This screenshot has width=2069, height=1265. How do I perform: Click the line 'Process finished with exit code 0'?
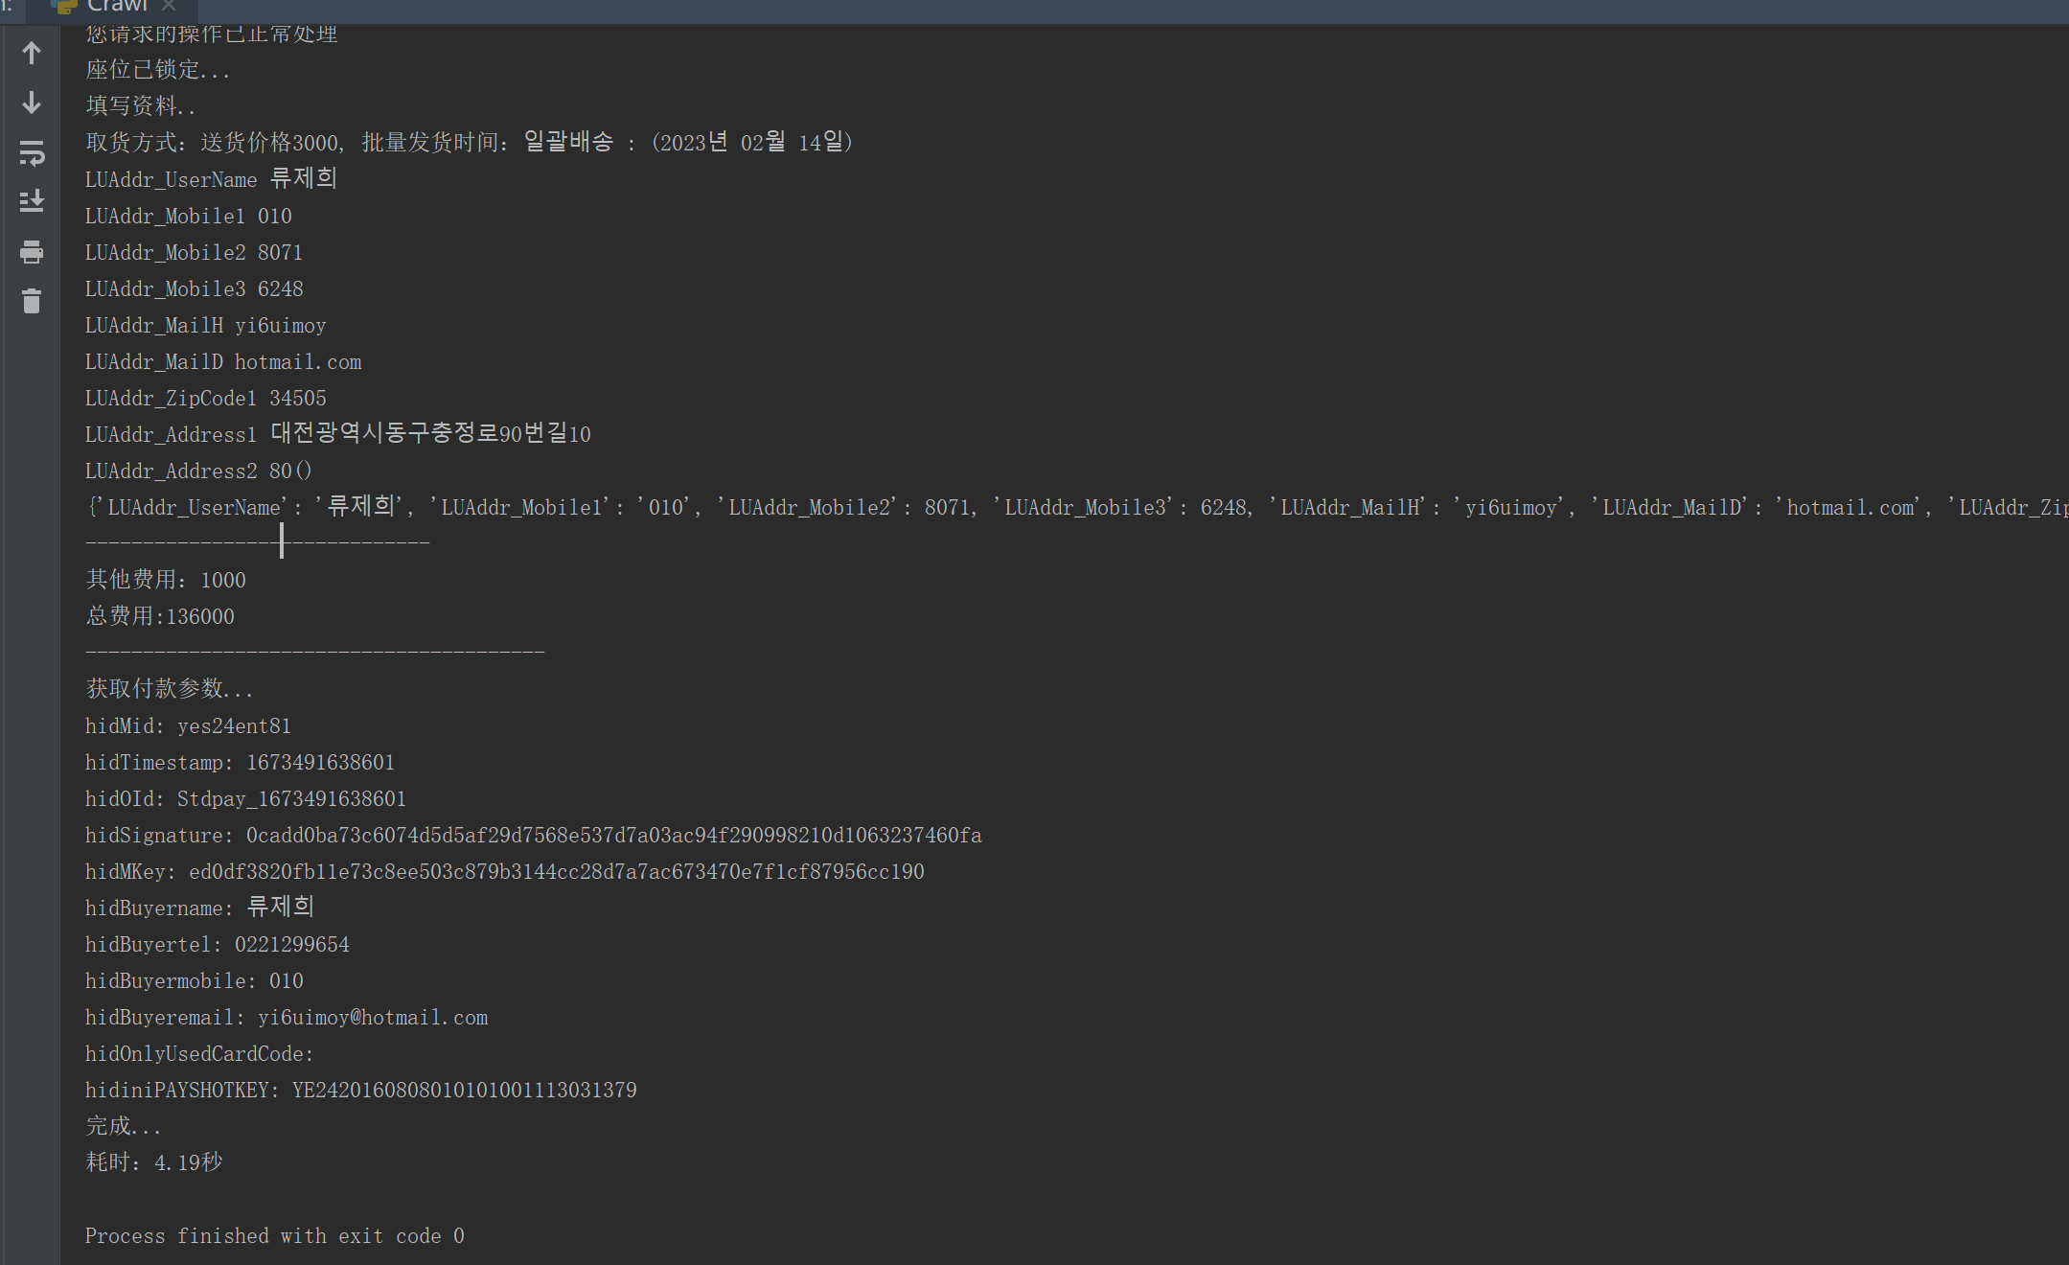click(274, 1236)
